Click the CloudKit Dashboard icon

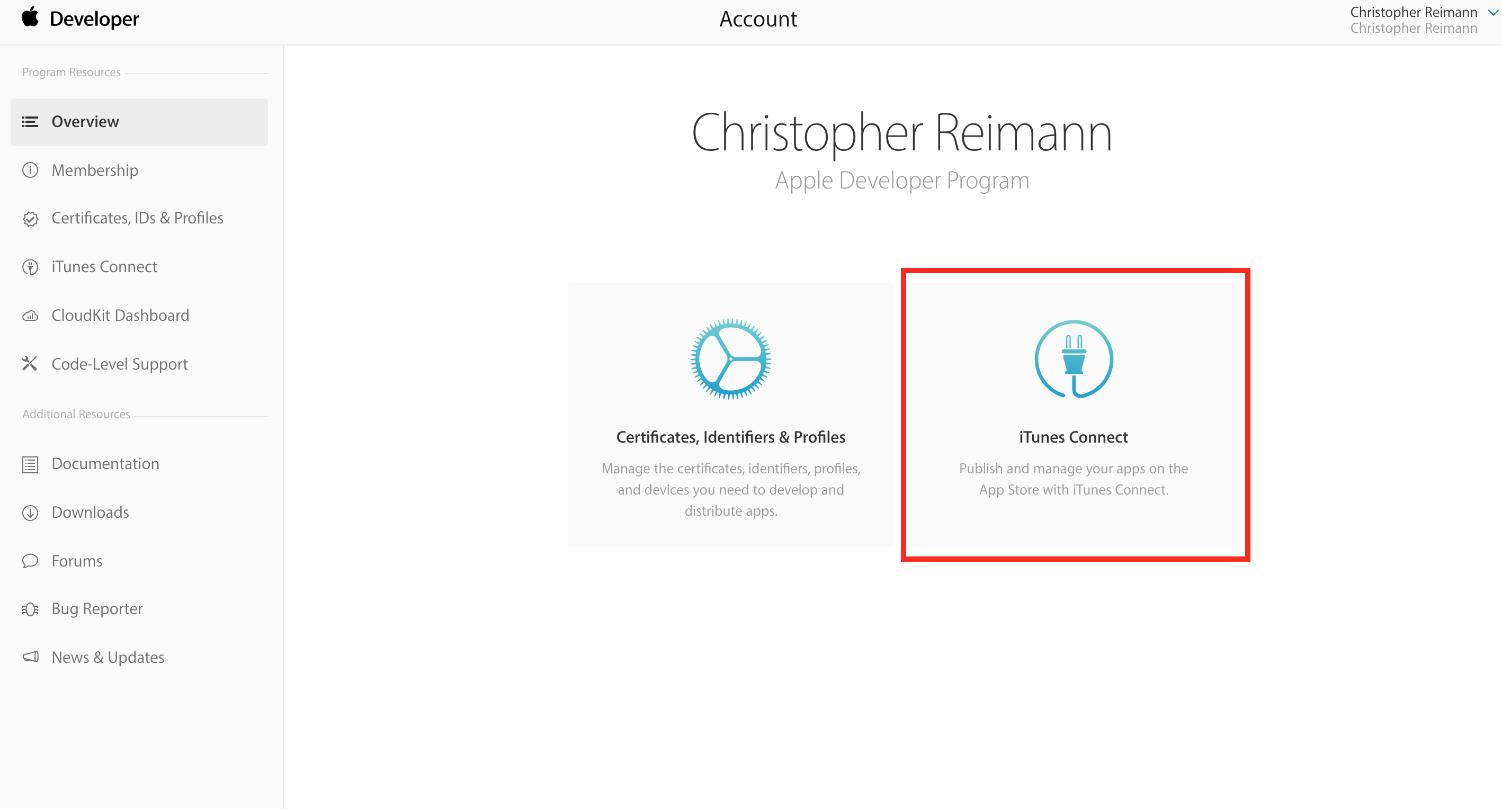click(x=30, y=315)
